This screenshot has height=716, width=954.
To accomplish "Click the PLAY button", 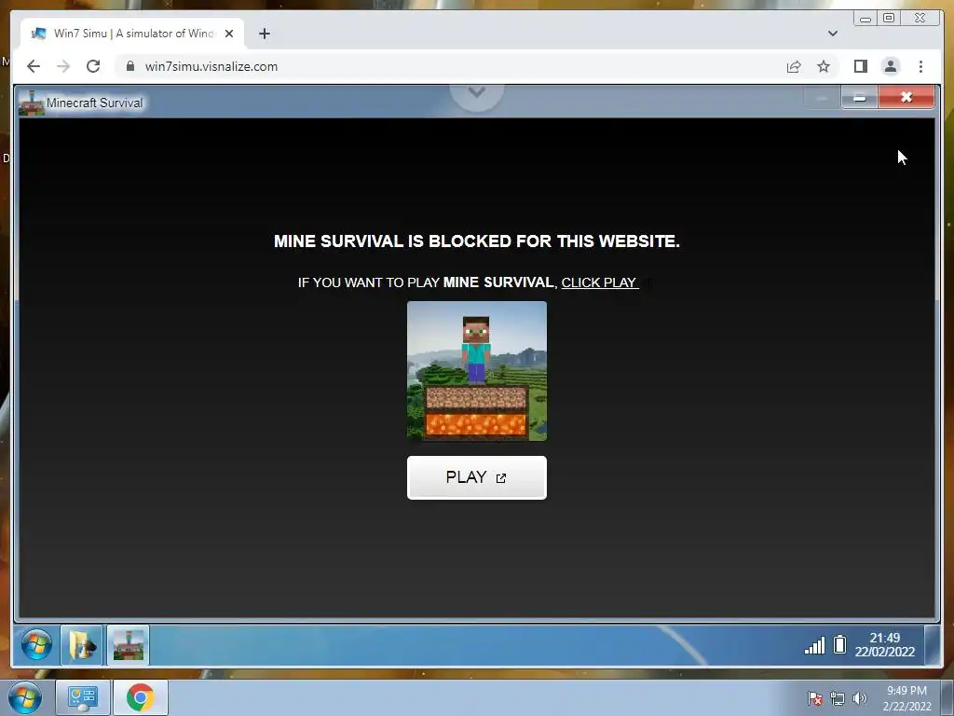I will (476, 477).
